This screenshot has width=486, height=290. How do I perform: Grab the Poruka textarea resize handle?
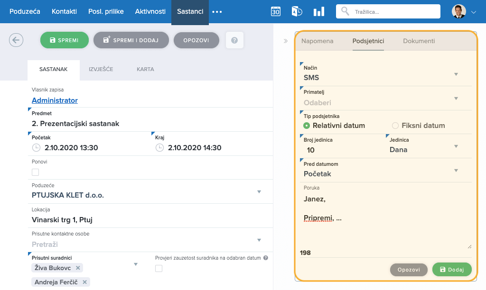pyautogui.click(x=469, y=247)
